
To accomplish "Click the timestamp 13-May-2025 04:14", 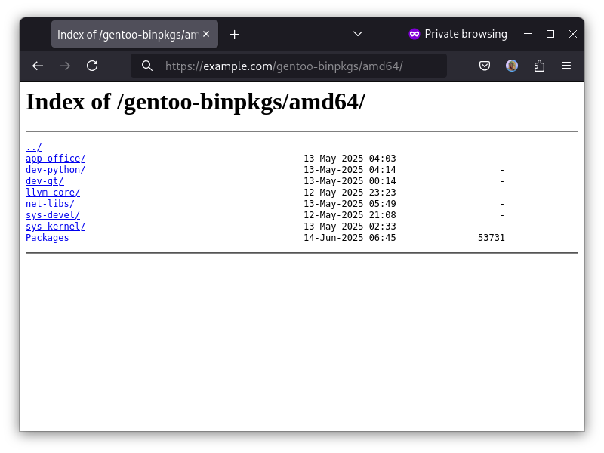I will pyautogui.click(x=350, y=169).
